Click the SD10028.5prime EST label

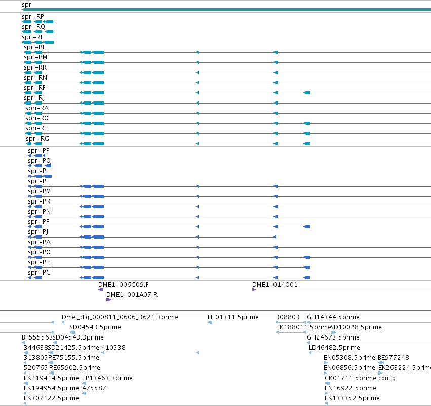pyautogui.click(x=356, y=327)
